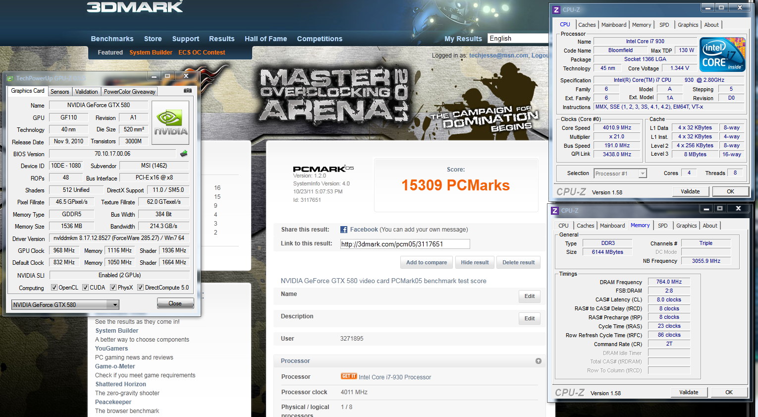Click GPU Clock value 968 MHz
758x417 pixels.
pos(64,250)
